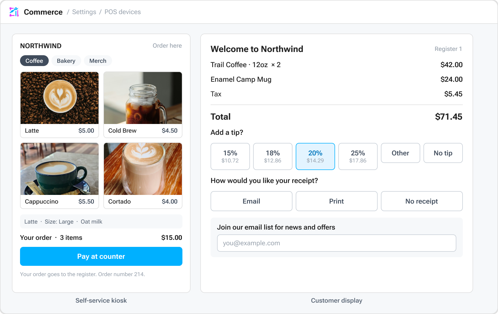Tap the Latte product photo
This screenshot has width=498, height=314.
coord(60,98)
